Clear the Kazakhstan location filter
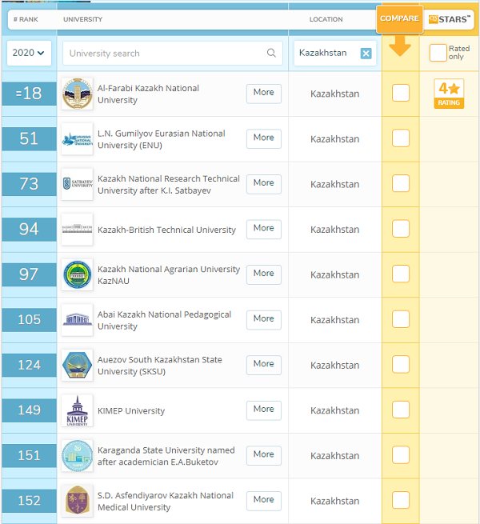This screenshot has width=480, height=524. tap(366, 53)
